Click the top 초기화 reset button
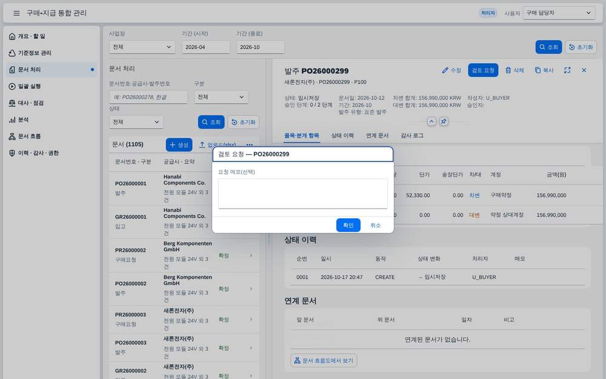The width and height of the screenshot is (606, 379). [x=581, y=47]
